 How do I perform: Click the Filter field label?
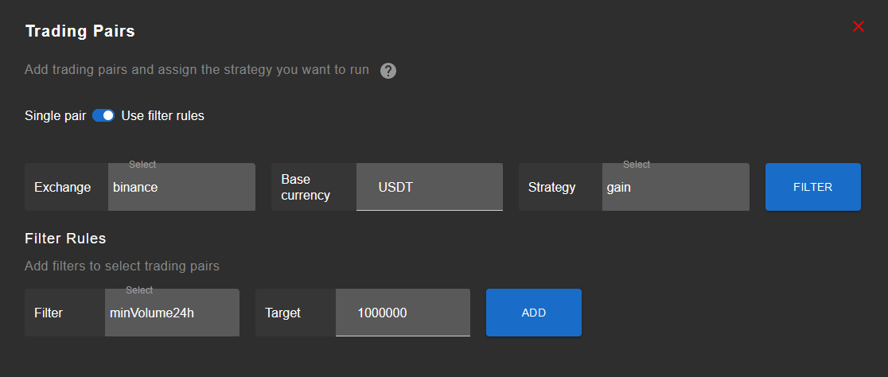(x=48, y=313)
